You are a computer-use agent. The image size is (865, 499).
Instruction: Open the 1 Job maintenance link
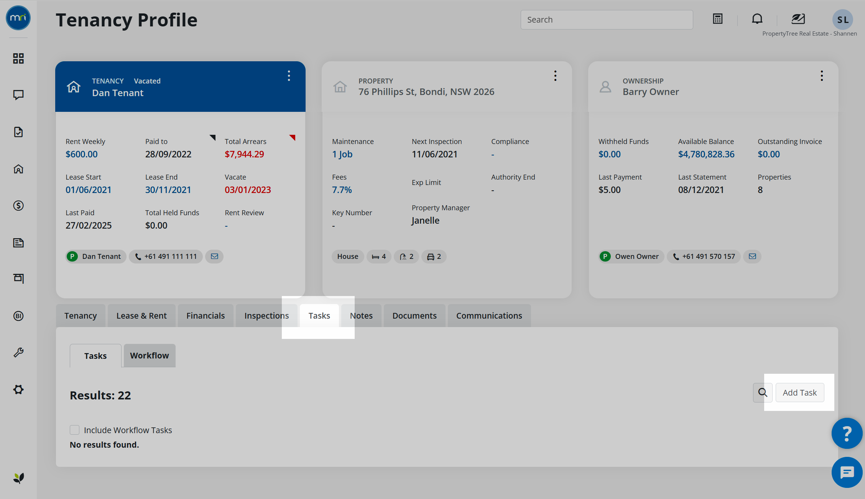click(x=342, y=154)
